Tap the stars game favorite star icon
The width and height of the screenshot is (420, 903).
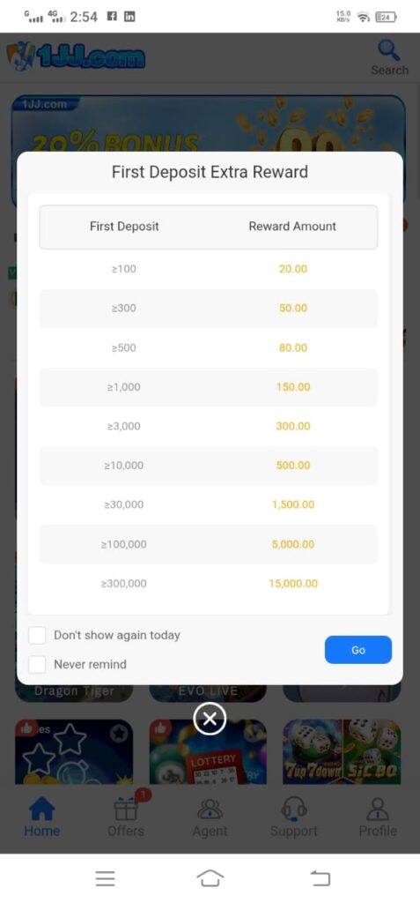(119, 733)
